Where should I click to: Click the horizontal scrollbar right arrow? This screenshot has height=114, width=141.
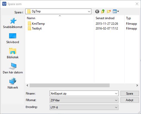tap(137, 85)
